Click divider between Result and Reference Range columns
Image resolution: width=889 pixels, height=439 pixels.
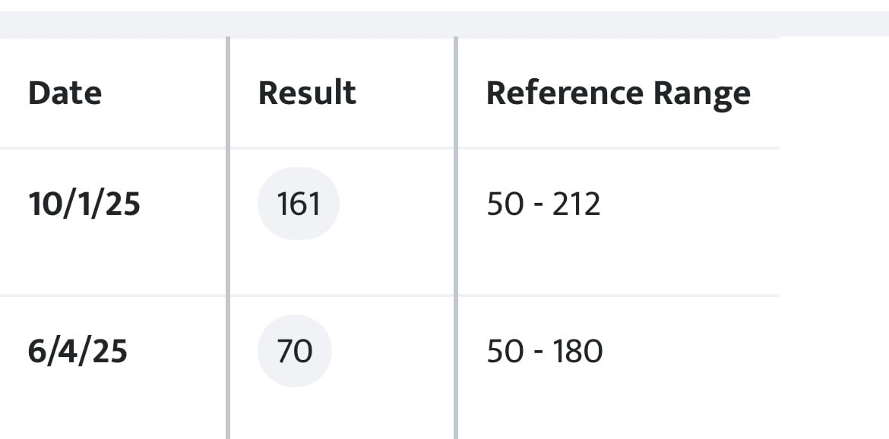455,228
